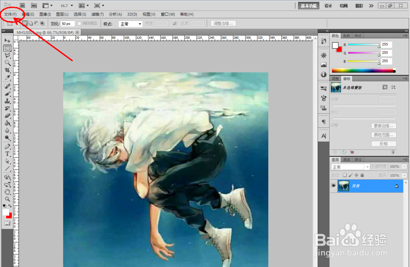Toggle Quick Mask mode in toolbox
The height and width of the screenshot is (267, 410).
pos(7,223)
